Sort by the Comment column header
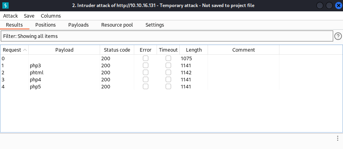Screen dimensions: 343x149 tap(243, 50)
